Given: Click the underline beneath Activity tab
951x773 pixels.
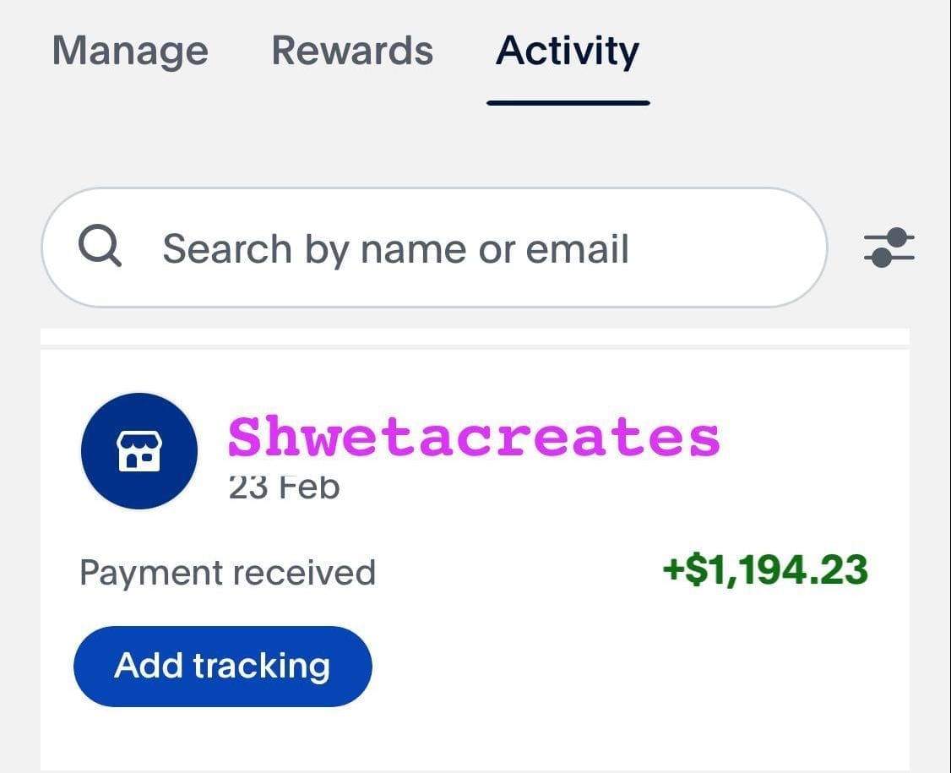Looking at the screenshot, I should click(568, 103).
